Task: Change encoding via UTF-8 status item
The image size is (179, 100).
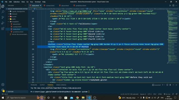Action: [x=149, y=94]
